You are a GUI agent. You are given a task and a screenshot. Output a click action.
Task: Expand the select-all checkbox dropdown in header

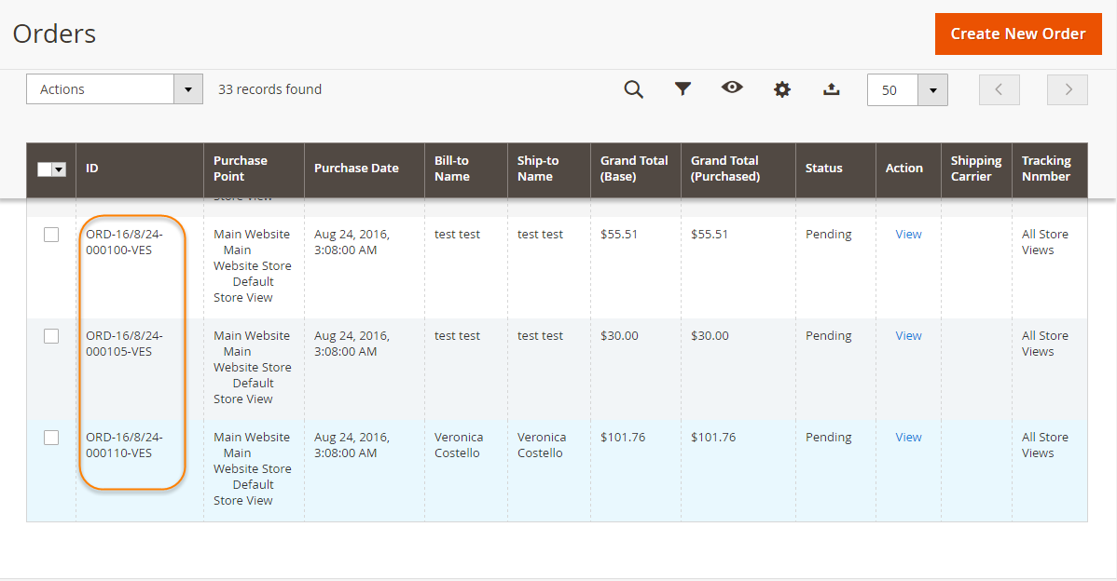coord(59,169)
